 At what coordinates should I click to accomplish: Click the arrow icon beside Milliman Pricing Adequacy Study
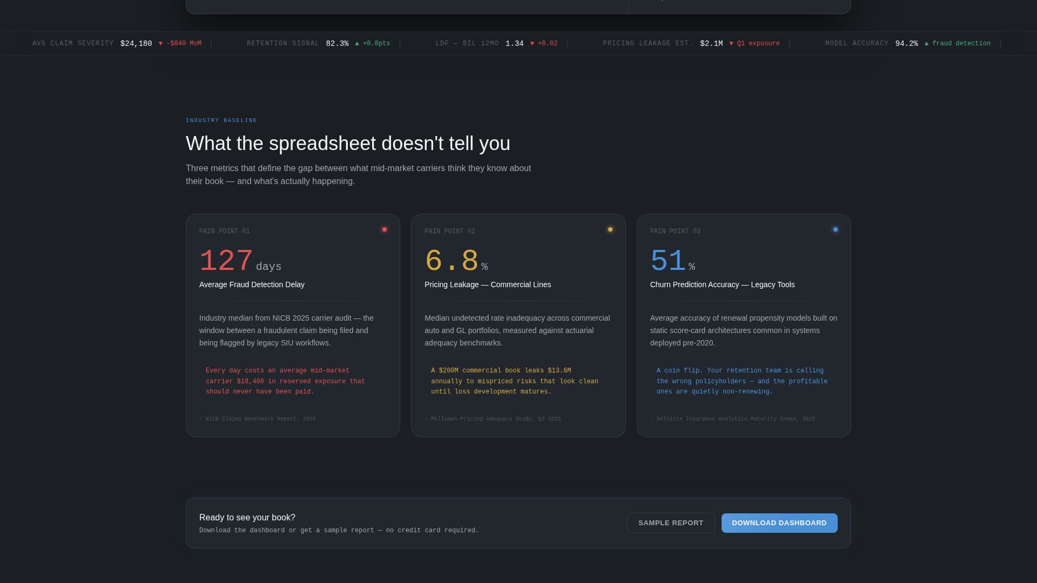pos(426,418)
